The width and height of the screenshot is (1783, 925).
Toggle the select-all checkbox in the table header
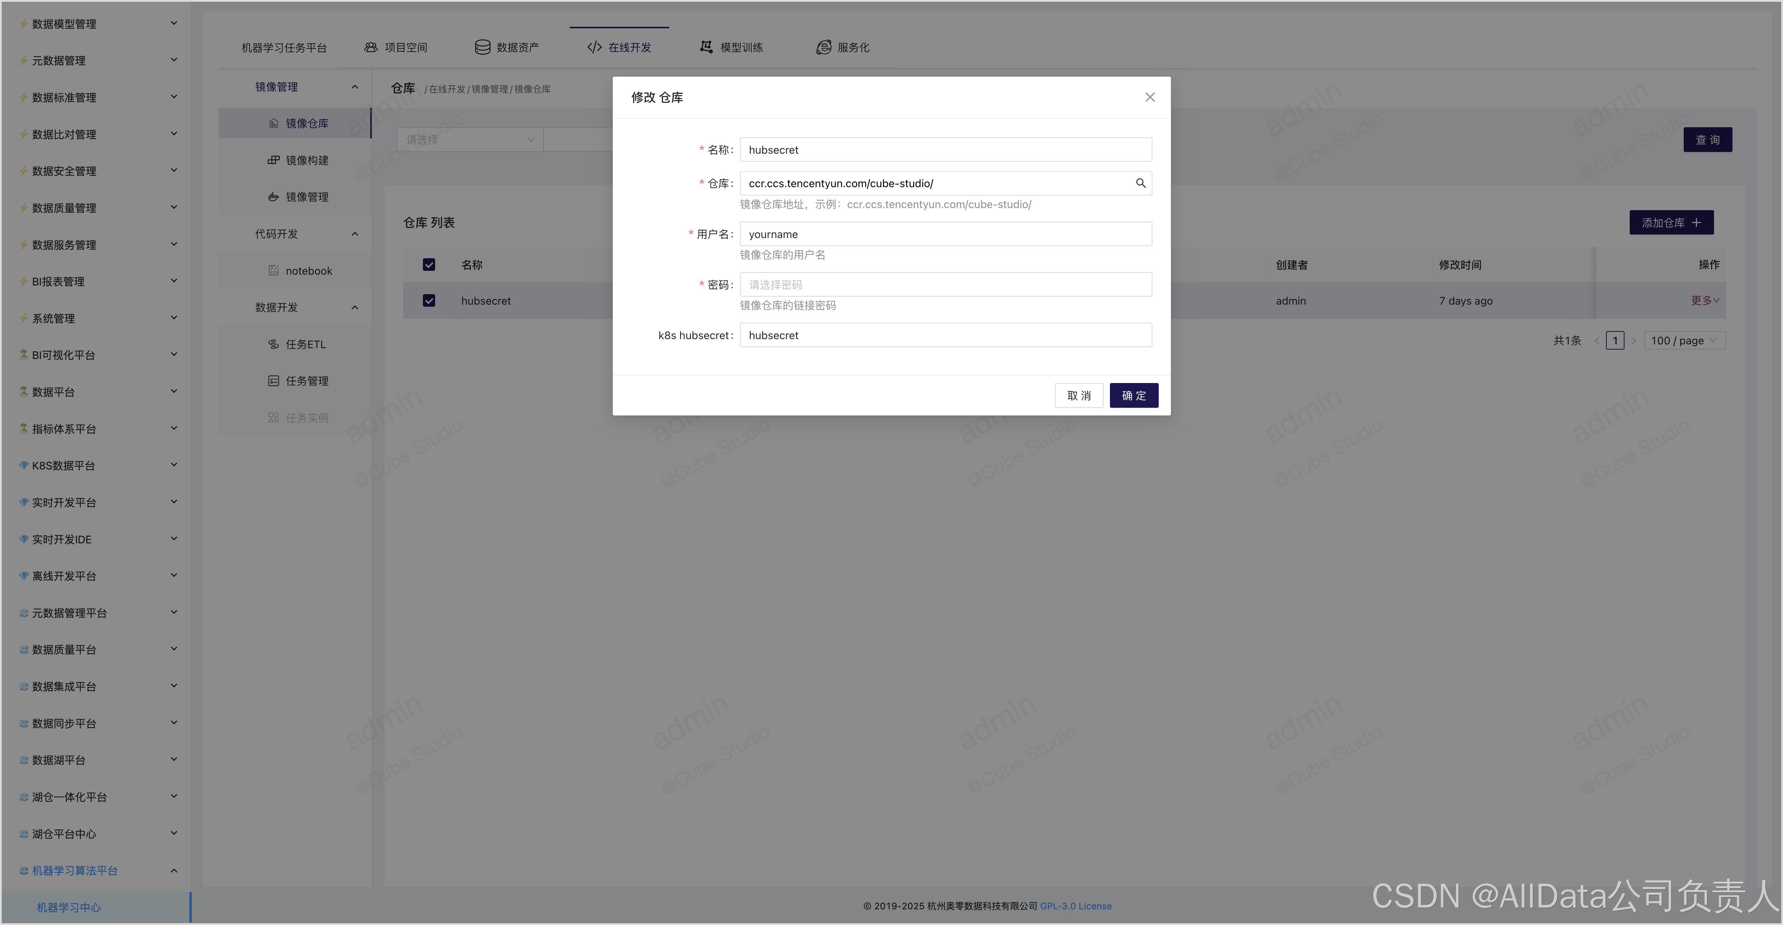pos(429,265)
